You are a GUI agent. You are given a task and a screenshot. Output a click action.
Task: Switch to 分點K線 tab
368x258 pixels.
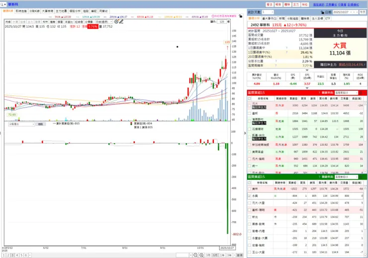pos(34,11)
